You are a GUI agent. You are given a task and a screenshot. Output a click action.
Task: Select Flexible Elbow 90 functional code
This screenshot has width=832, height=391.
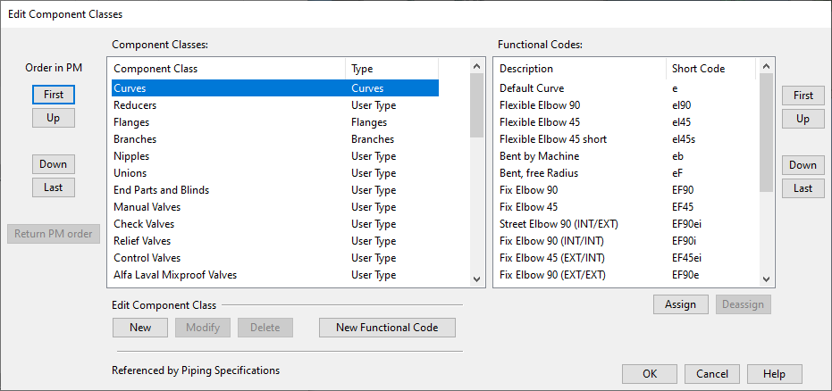pyautogui.click(x=540, y=105)
